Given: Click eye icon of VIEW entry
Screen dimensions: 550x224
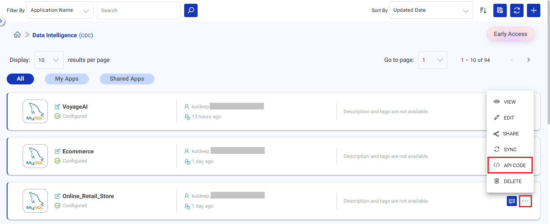Looking at the screenshot, I should (x=497, y=102).
